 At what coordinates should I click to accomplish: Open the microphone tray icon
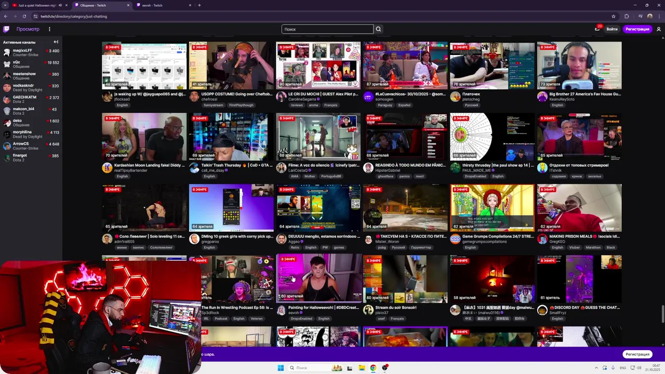click(x=613, y=368)
